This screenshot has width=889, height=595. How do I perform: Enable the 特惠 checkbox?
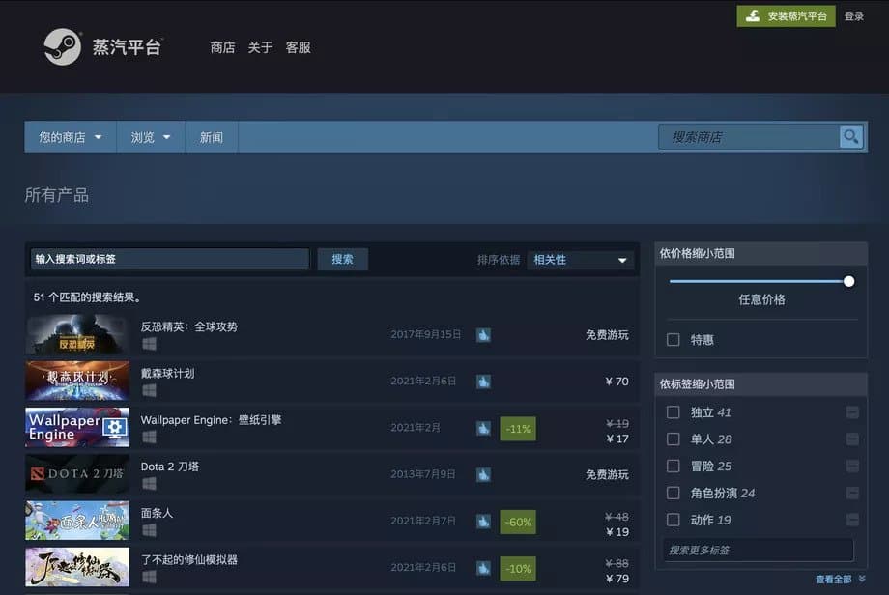pyautogui.click(x=673, y=339)
